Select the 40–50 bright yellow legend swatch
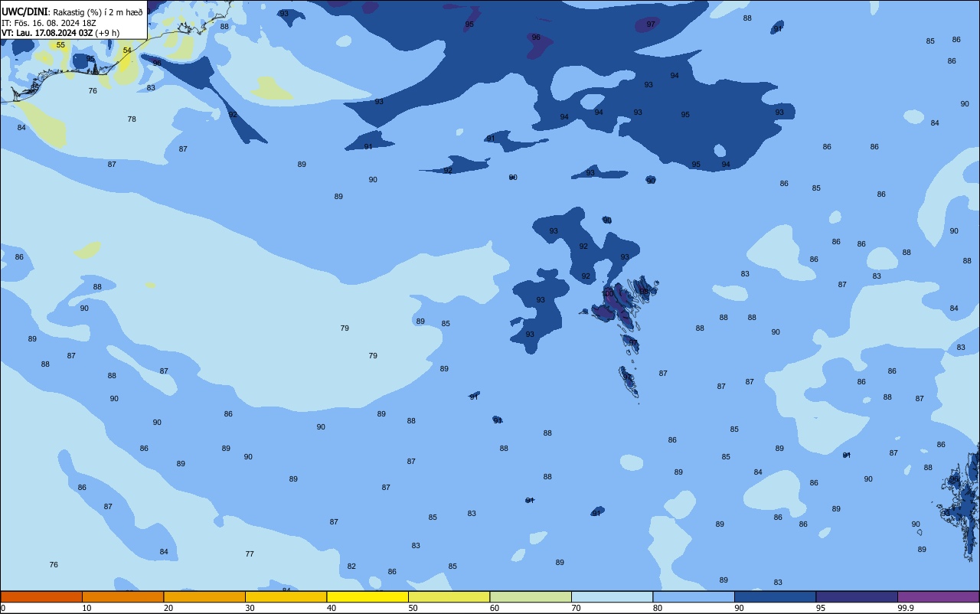Image resolution: width=980 pixels, height=614 pixels. point(367,596)
